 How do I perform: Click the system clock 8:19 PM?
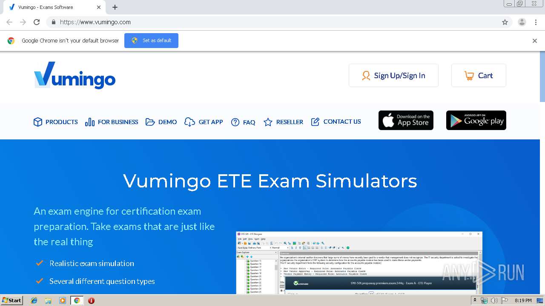point(523,300)
